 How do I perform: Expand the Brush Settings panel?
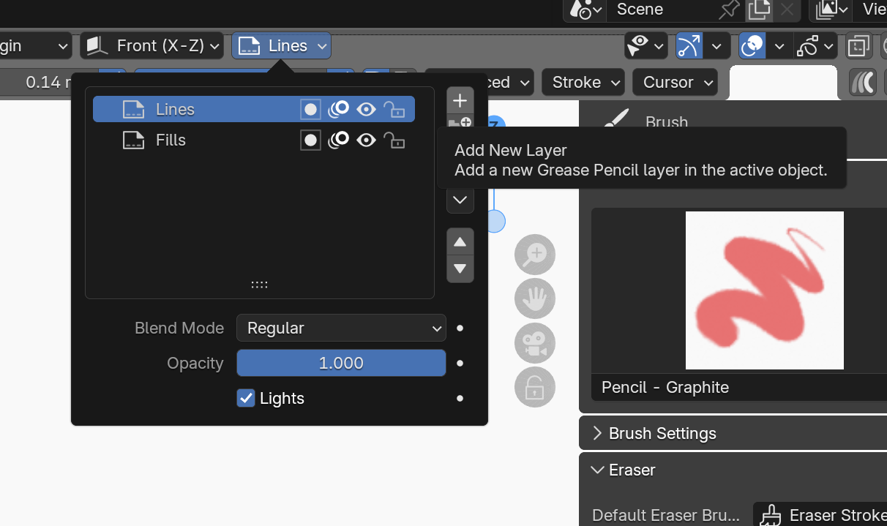pos(733,433)
